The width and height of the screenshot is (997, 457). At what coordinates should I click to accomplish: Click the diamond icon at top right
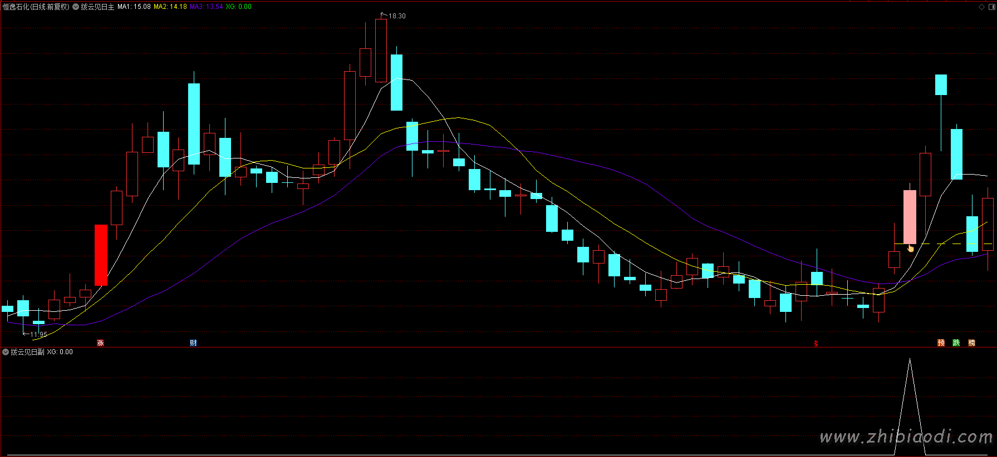click(982, 7)
